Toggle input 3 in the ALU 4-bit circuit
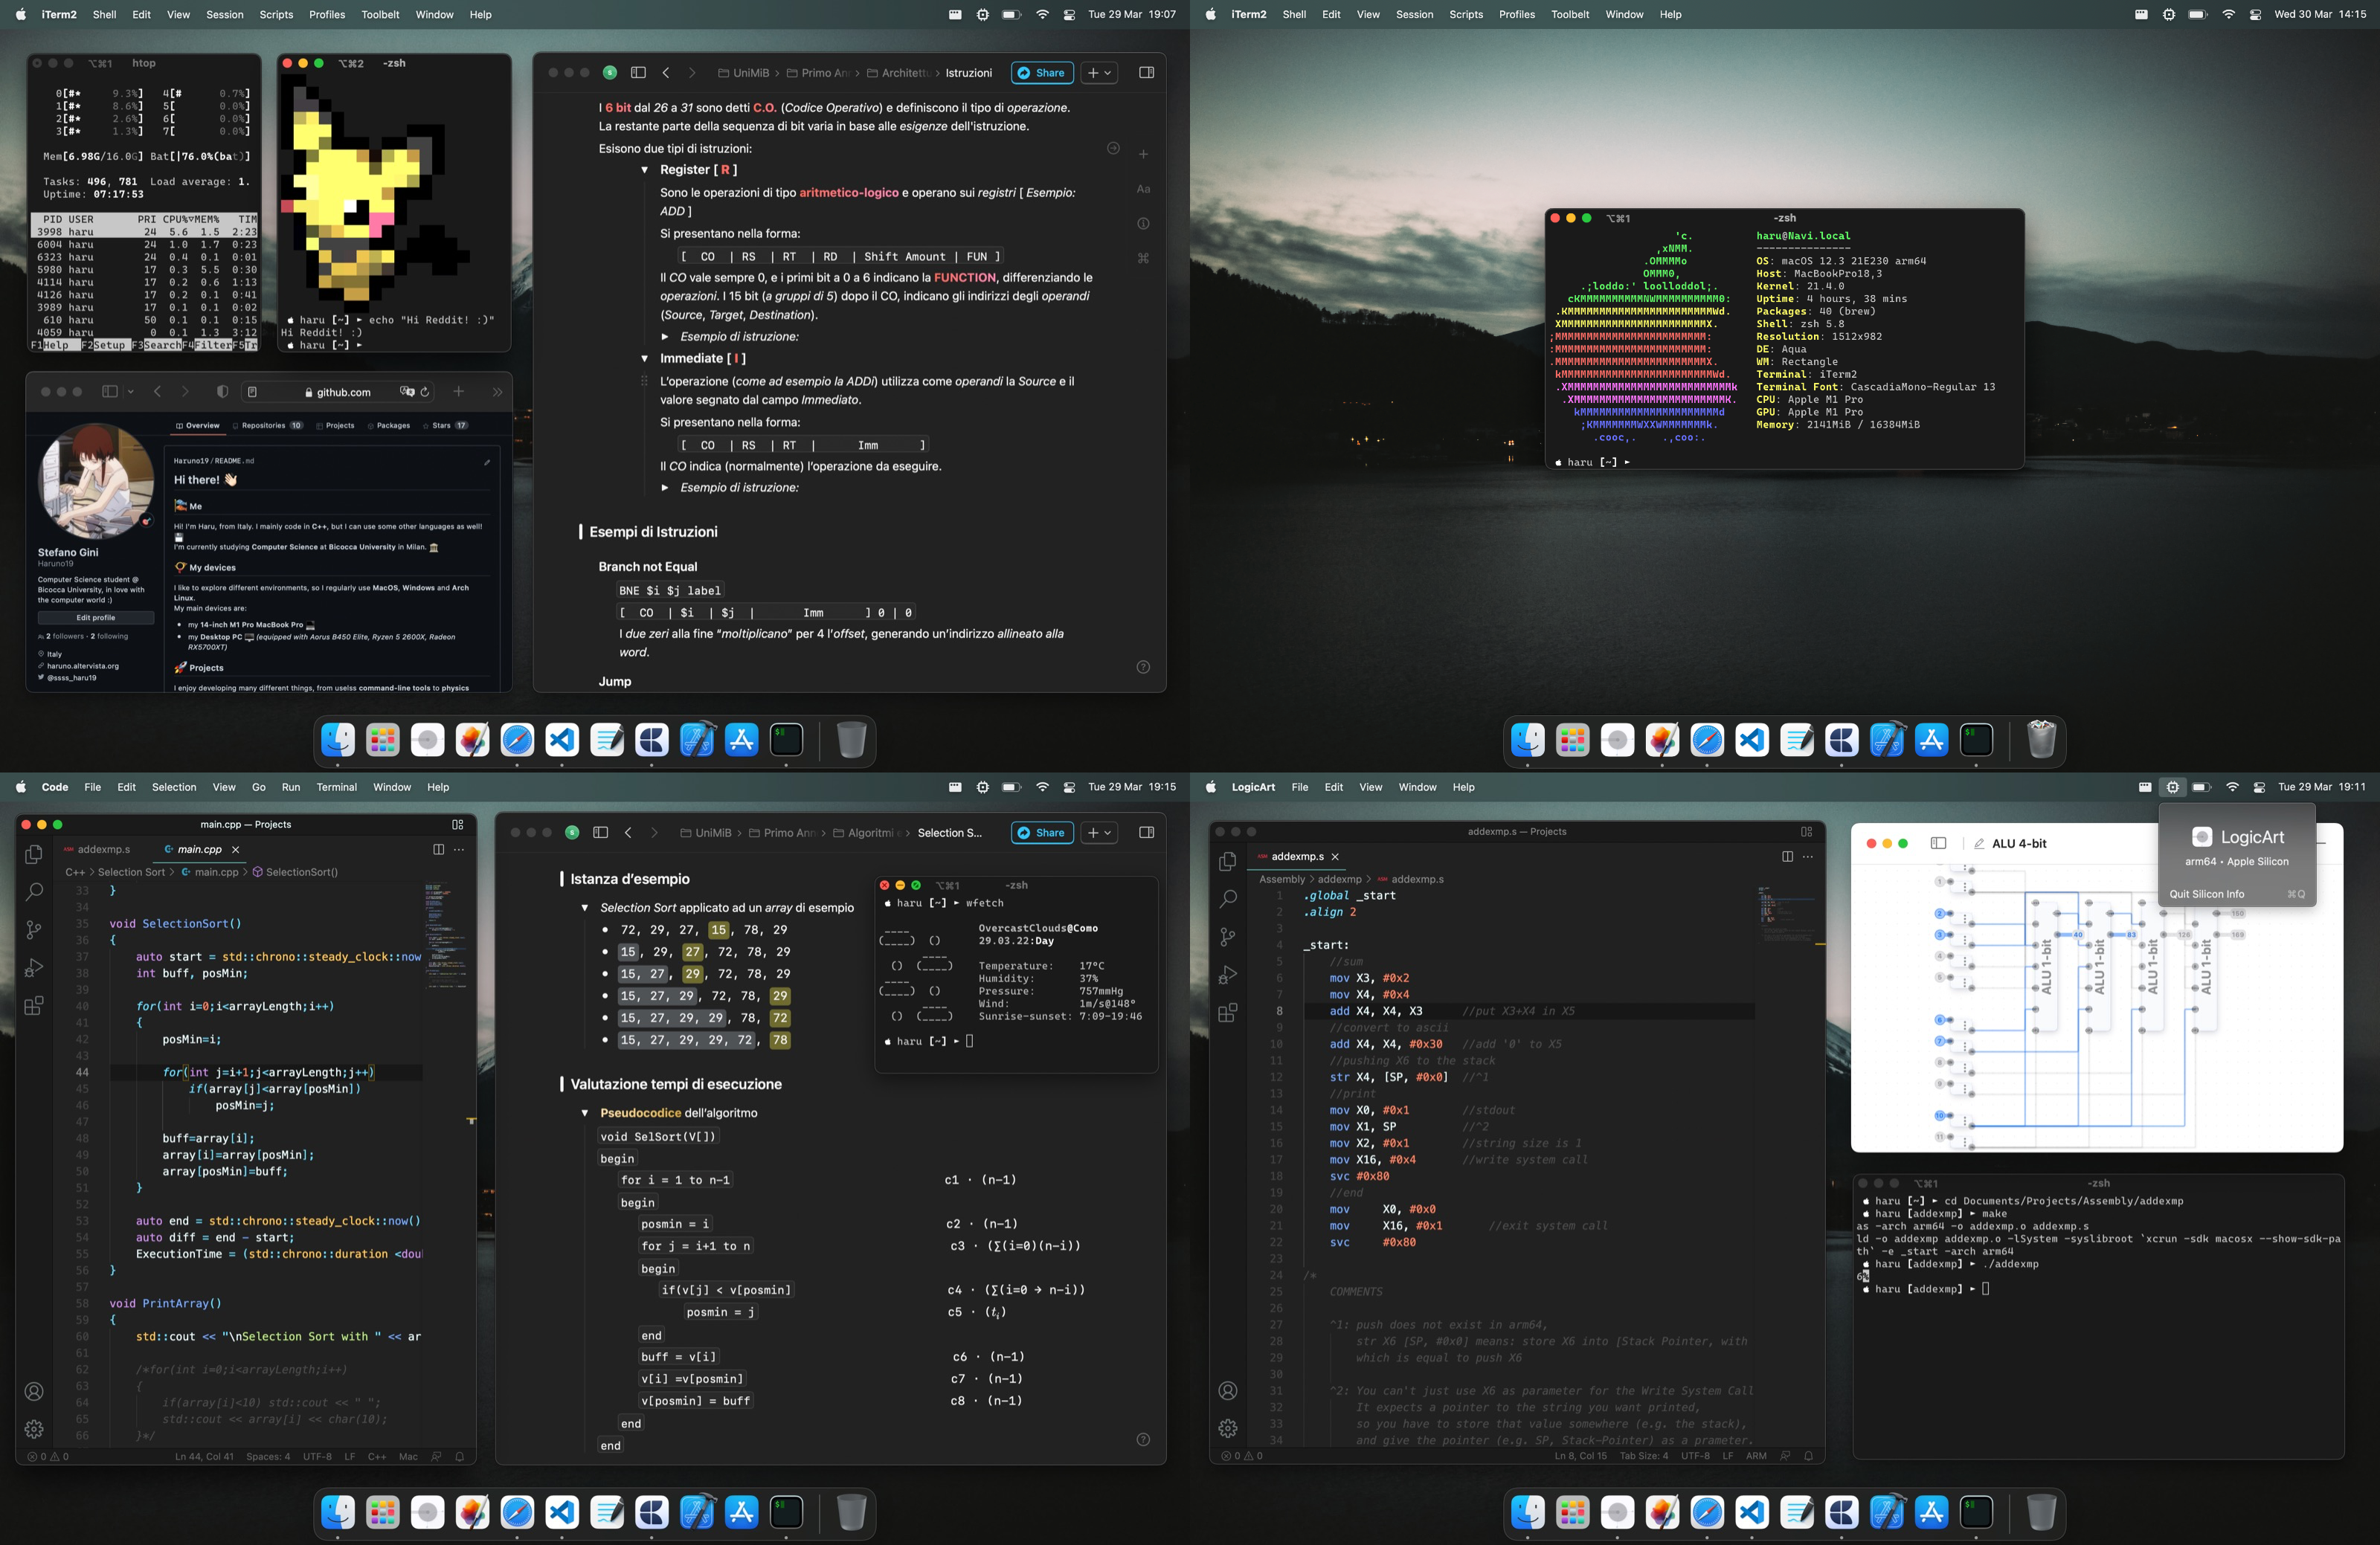 pyautogui.click(x=1939, y=935)
